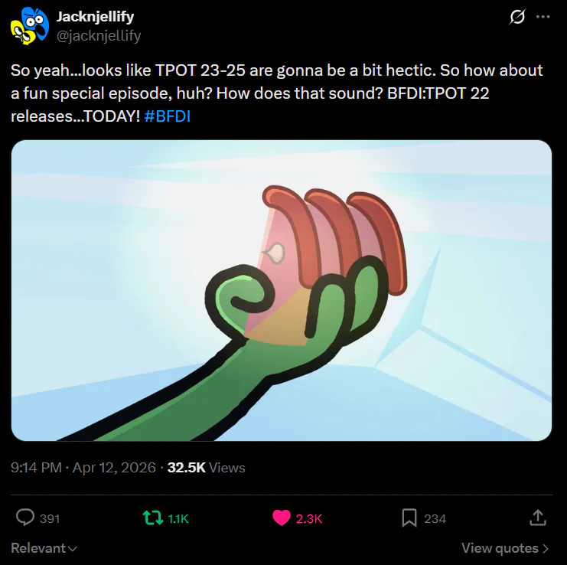
Task: Click the reply speech bubble icon
Action: coord(25,518)
